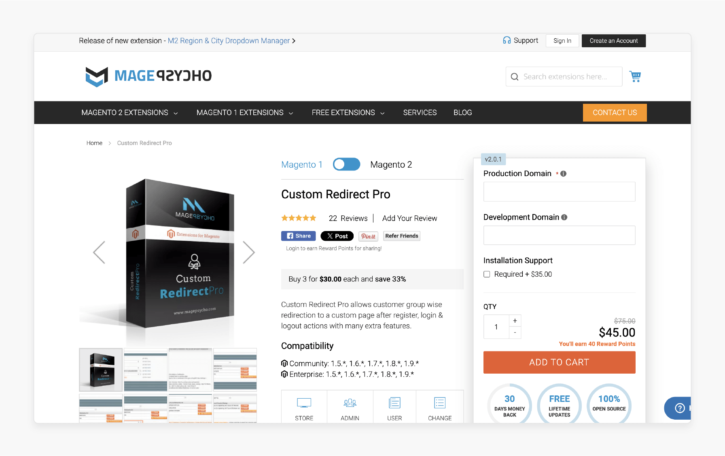Screen dimensions: 725x456
Task: Select fourth screenshot thumbnail in top row
Action: (235, 370)
